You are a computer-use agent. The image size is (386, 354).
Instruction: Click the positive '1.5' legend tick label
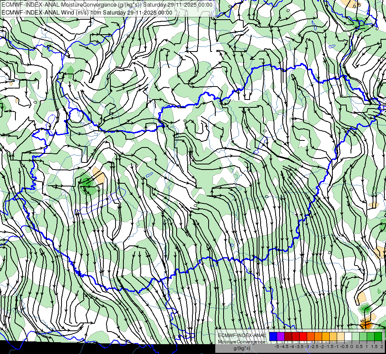tap(375, 347)
